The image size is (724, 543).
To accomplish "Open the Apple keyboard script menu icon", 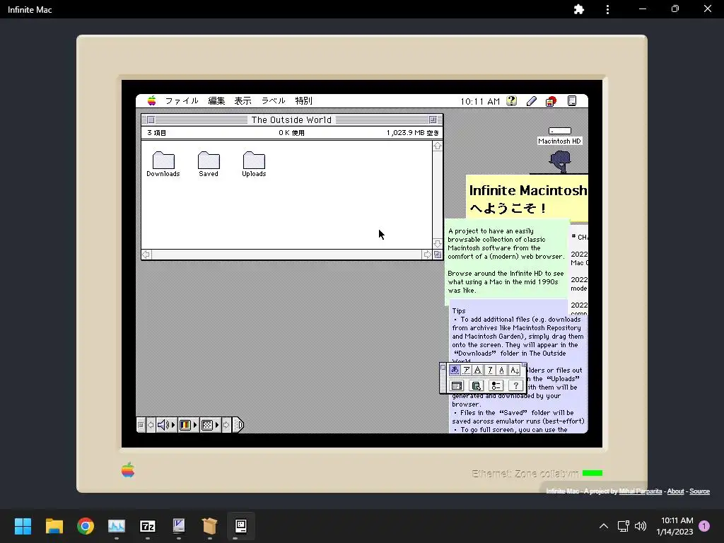I will [551, 101].
